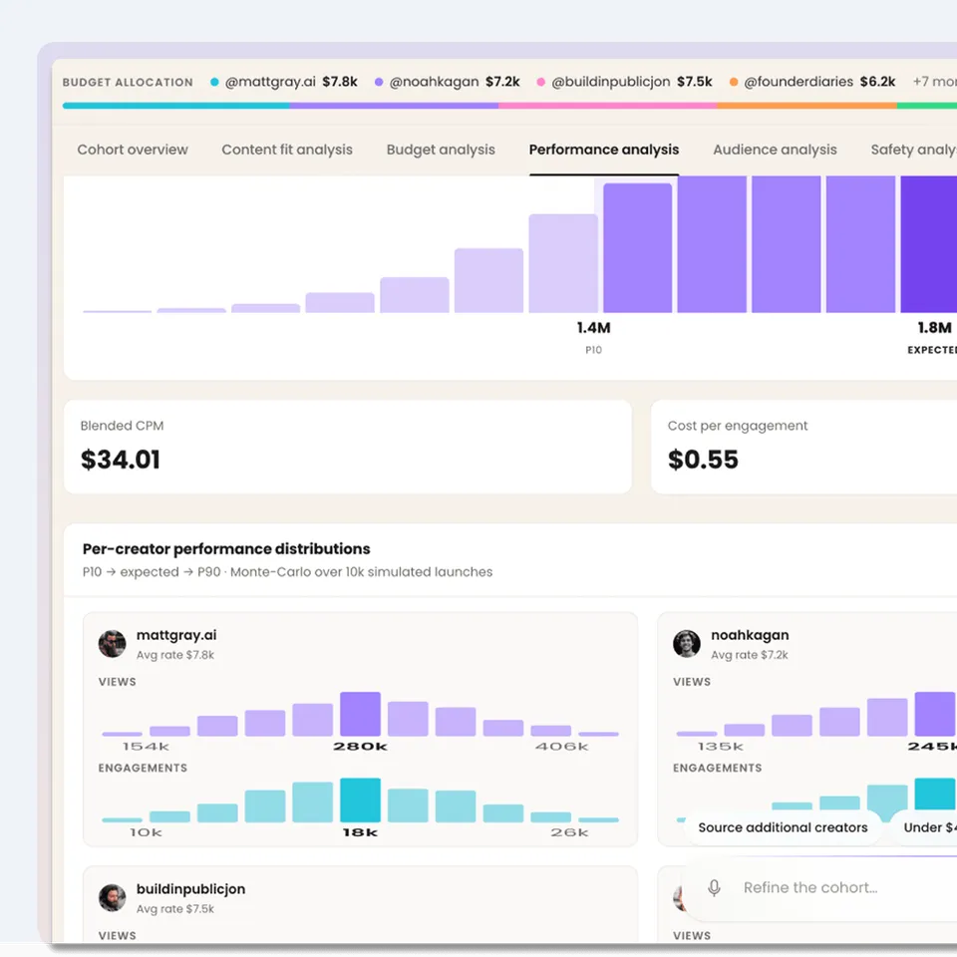
Task: Click ENGAGEMENTS label in noahkagan card
Action: (x=717, y=768)
